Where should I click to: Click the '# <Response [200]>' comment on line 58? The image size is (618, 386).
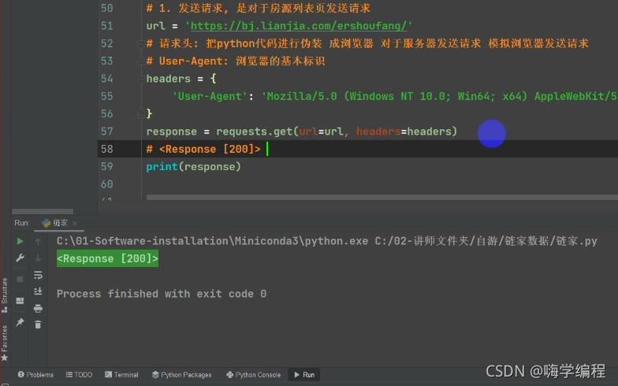(203, 150)
